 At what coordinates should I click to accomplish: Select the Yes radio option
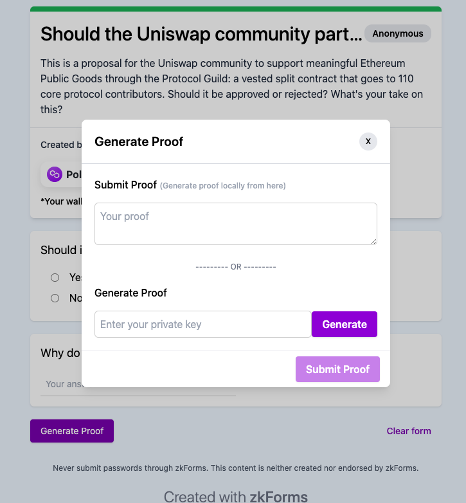point(55,277)
